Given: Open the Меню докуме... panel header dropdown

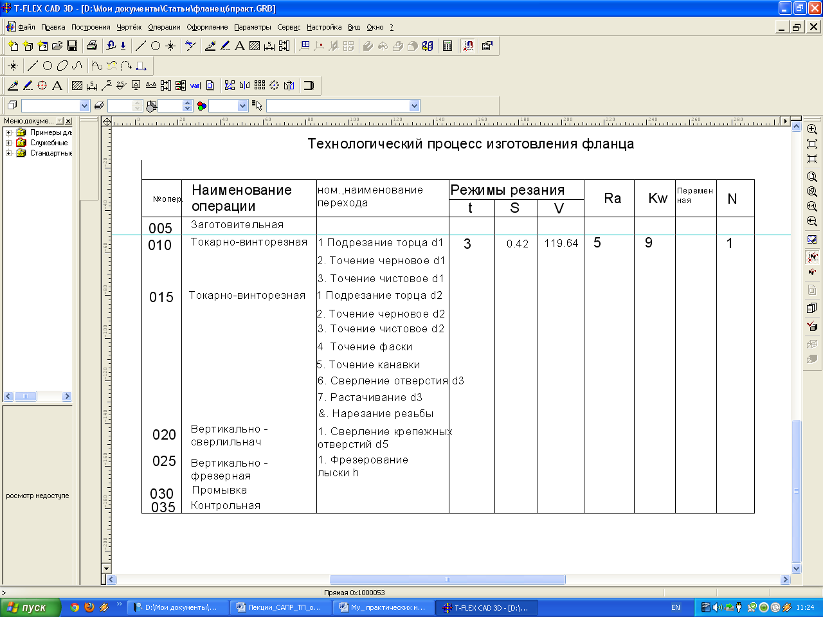Looking at the screenshot, I should pyautogui.click(x=60, y=121).
